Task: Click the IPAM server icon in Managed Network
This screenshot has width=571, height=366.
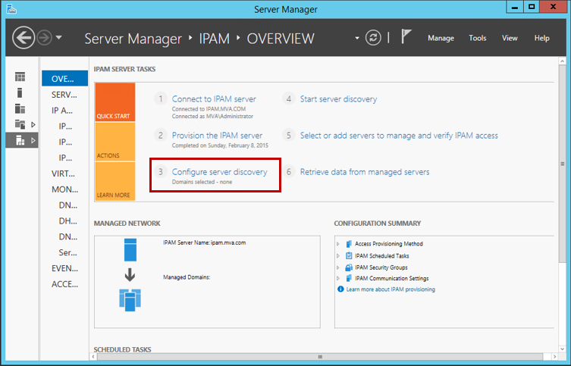Action: pos(130,250)
